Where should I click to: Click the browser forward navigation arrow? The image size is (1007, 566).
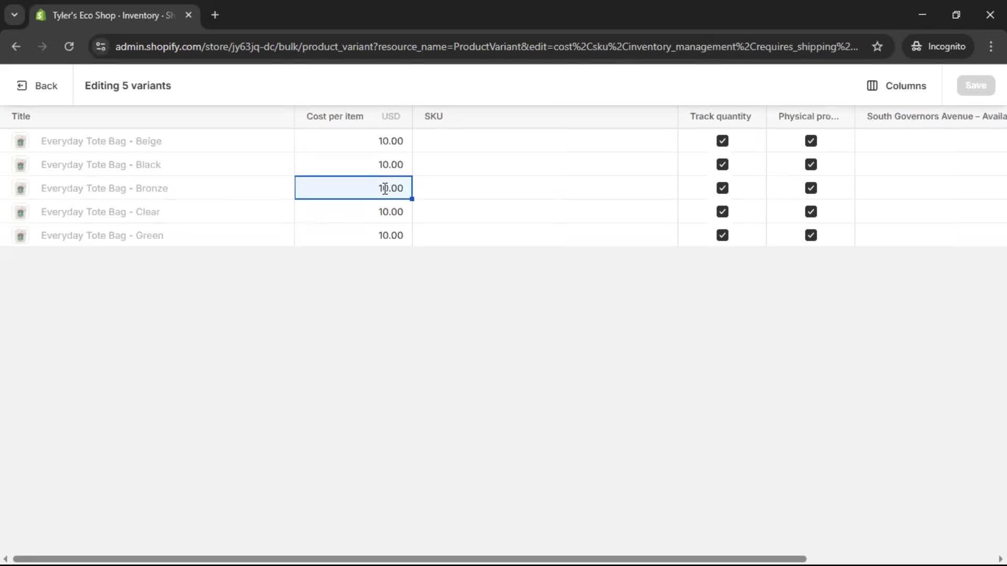pyautogui.click(x=42, y=47)
